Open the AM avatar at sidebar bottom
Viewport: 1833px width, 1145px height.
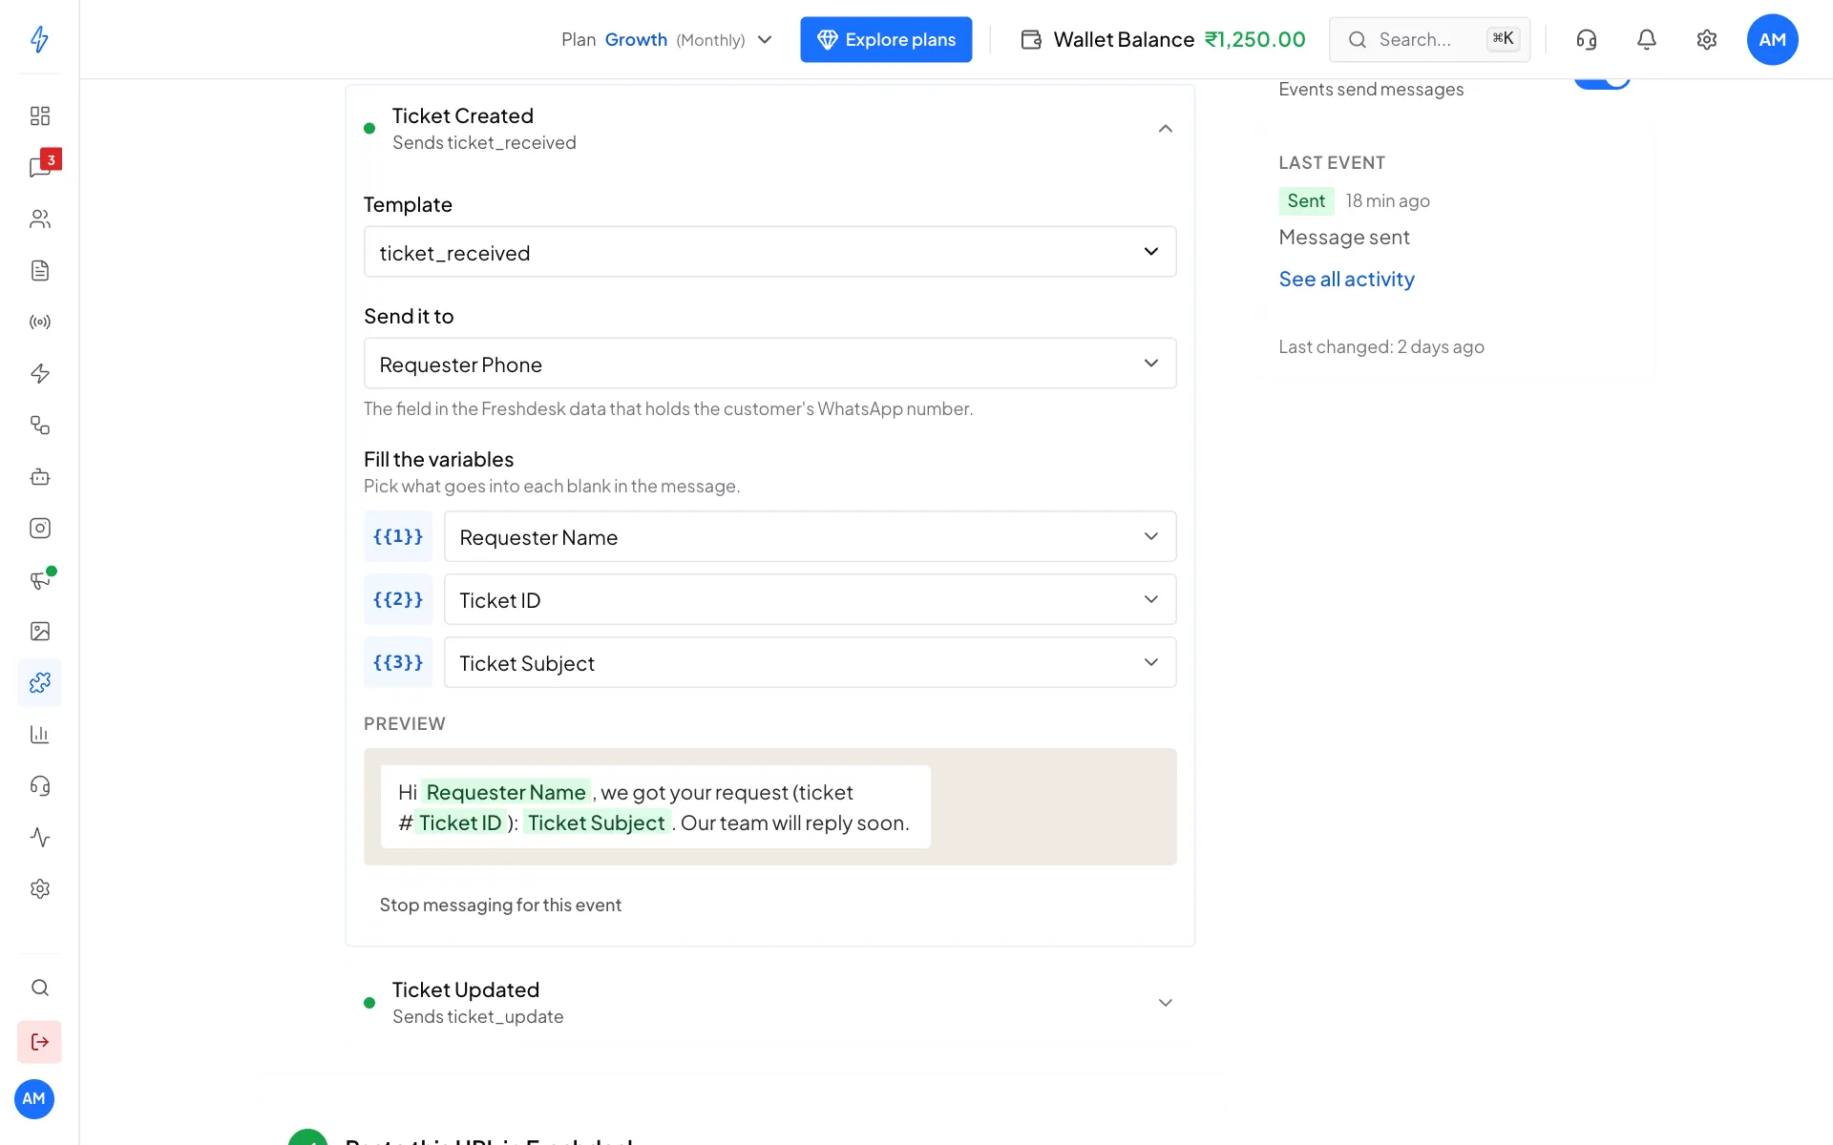pos(34,1098)
